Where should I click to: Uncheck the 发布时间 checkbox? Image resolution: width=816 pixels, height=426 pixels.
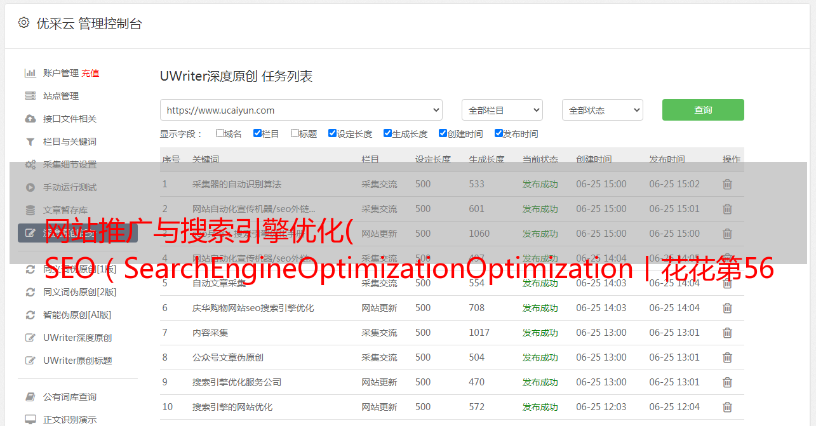pyautogui.click(x=498, y=133)
